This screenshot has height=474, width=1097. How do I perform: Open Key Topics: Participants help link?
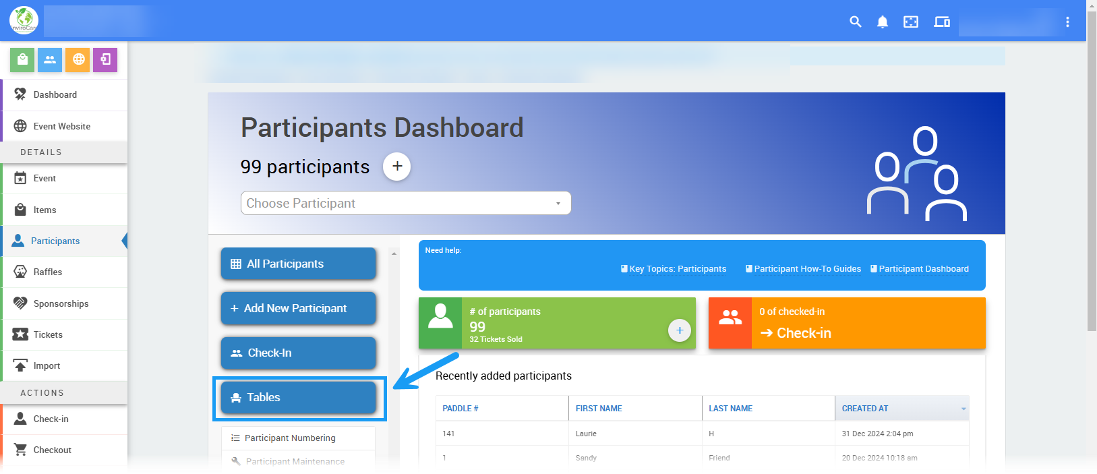[x=677, y=268]
